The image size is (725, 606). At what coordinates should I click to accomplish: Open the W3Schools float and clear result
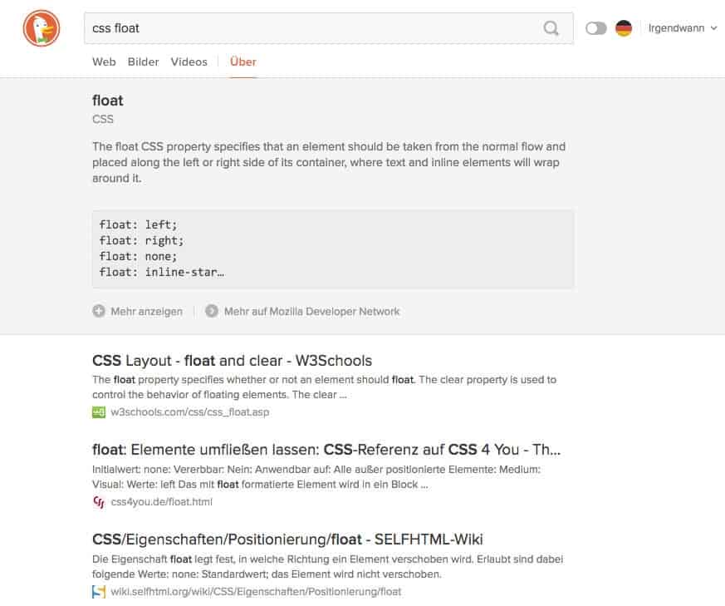coord(232,361)
